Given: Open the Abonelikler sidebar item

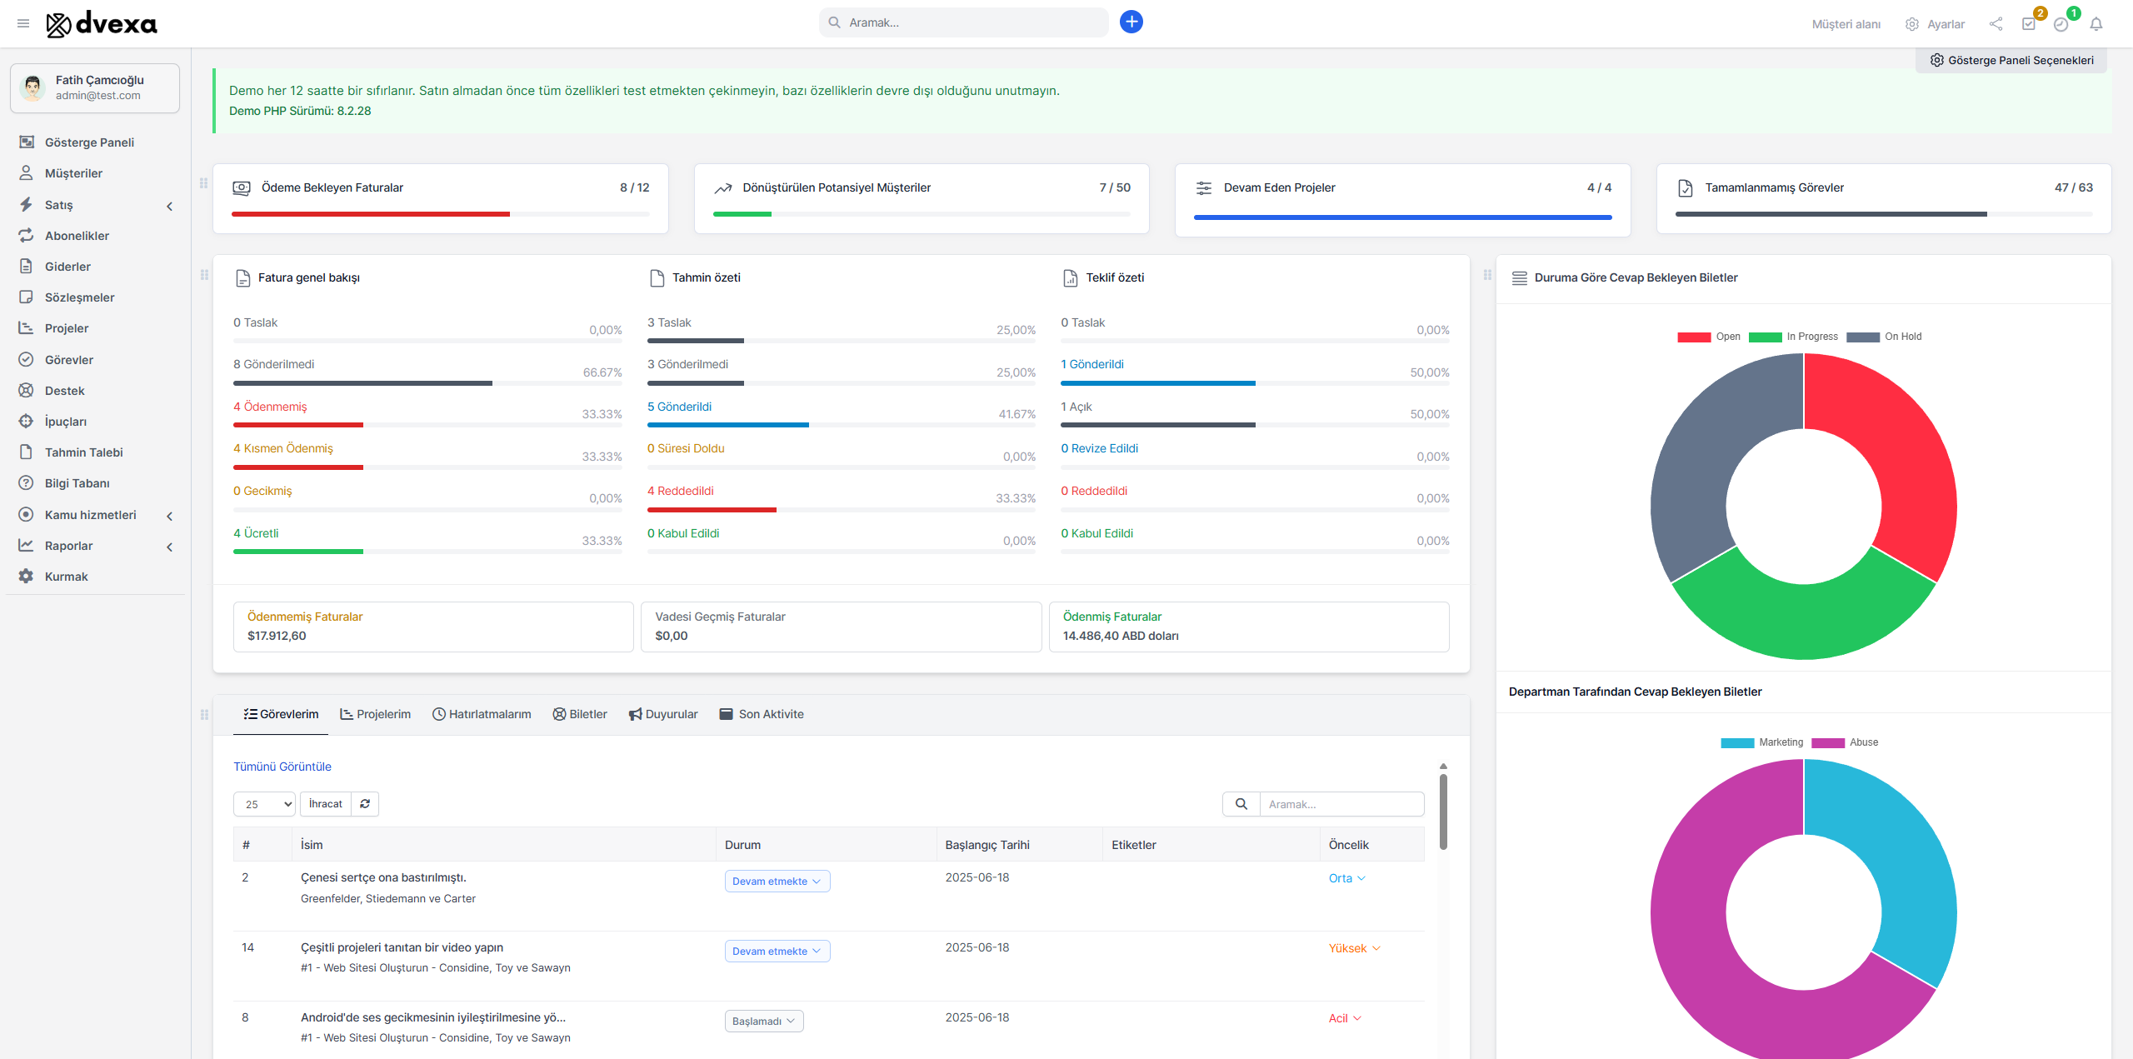Looking at the screenshot, I should (77, 235).
